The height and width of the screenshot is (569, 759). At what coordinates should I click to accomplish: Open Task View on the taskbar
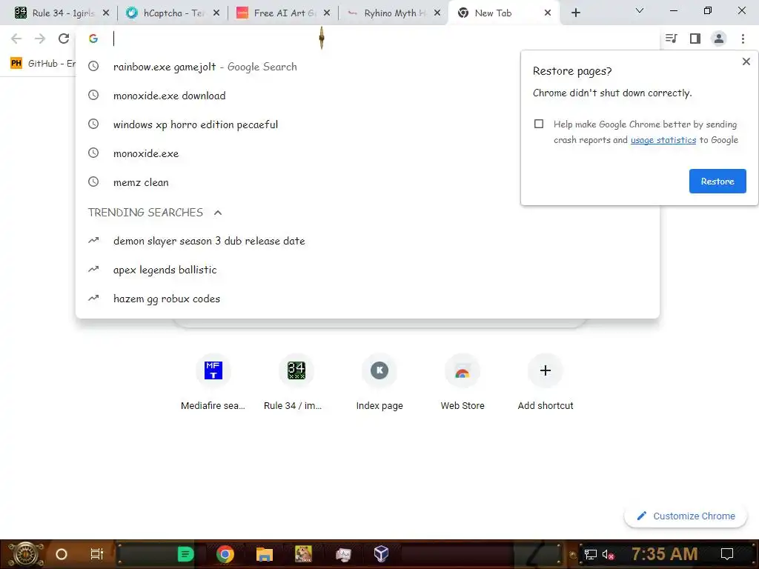(97, 554)
